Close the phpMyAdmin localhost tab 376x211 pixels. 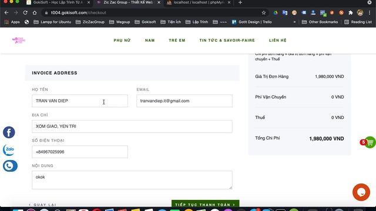pos(229,2)
